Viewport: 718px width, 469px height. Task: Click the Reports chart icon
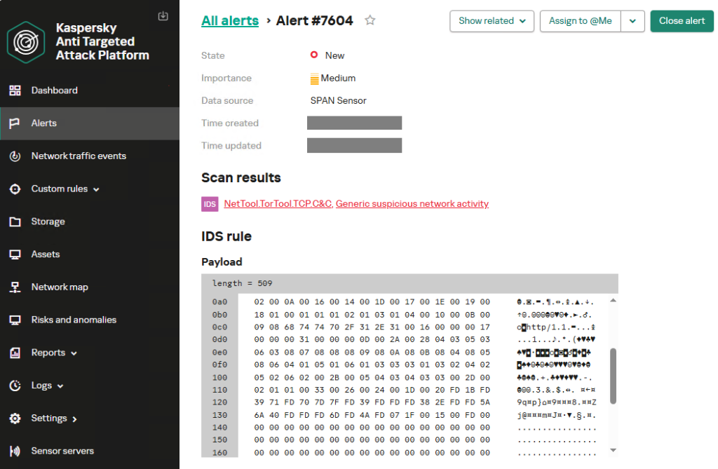click(15, 353)
